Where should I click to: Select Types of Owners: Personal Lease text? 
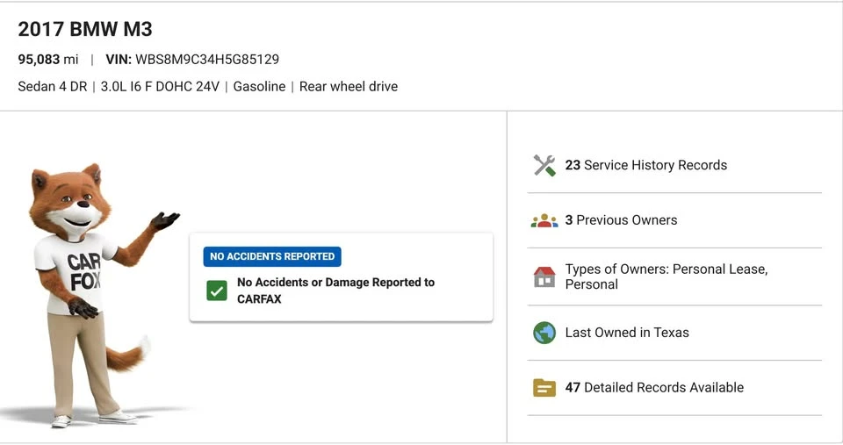coord(666,276)
